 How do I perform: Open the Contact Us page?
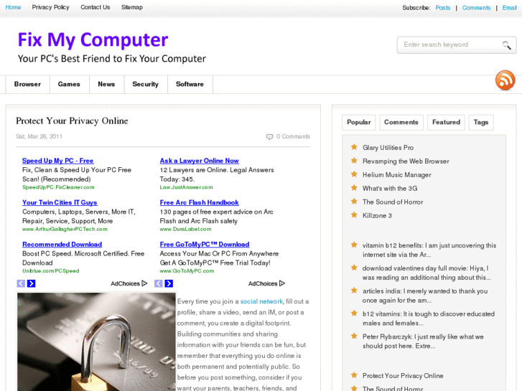95,7
